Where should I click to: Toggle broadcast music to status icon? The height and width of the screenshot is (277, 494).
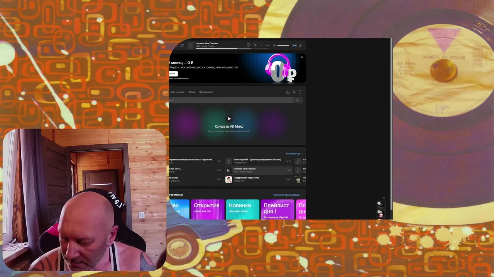tap(294, 45)
